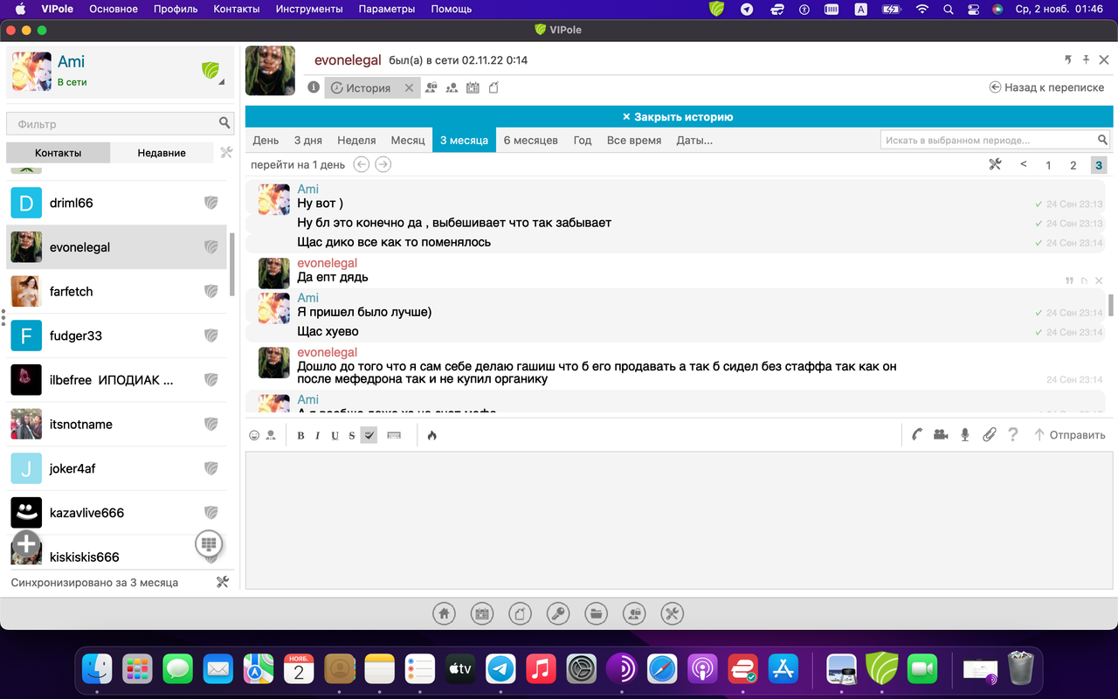Open history page 1

tap(1048, 165)
